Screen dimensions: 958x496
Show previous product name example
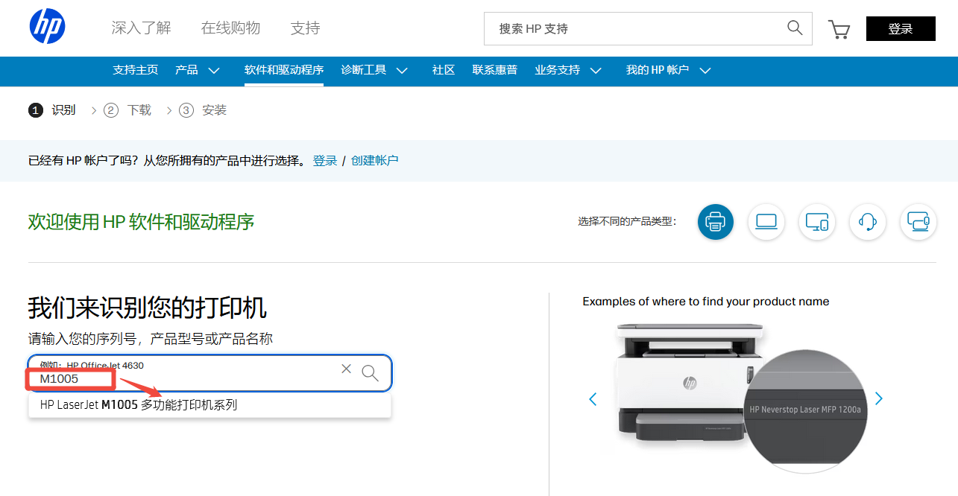click(x=593, y=399)
